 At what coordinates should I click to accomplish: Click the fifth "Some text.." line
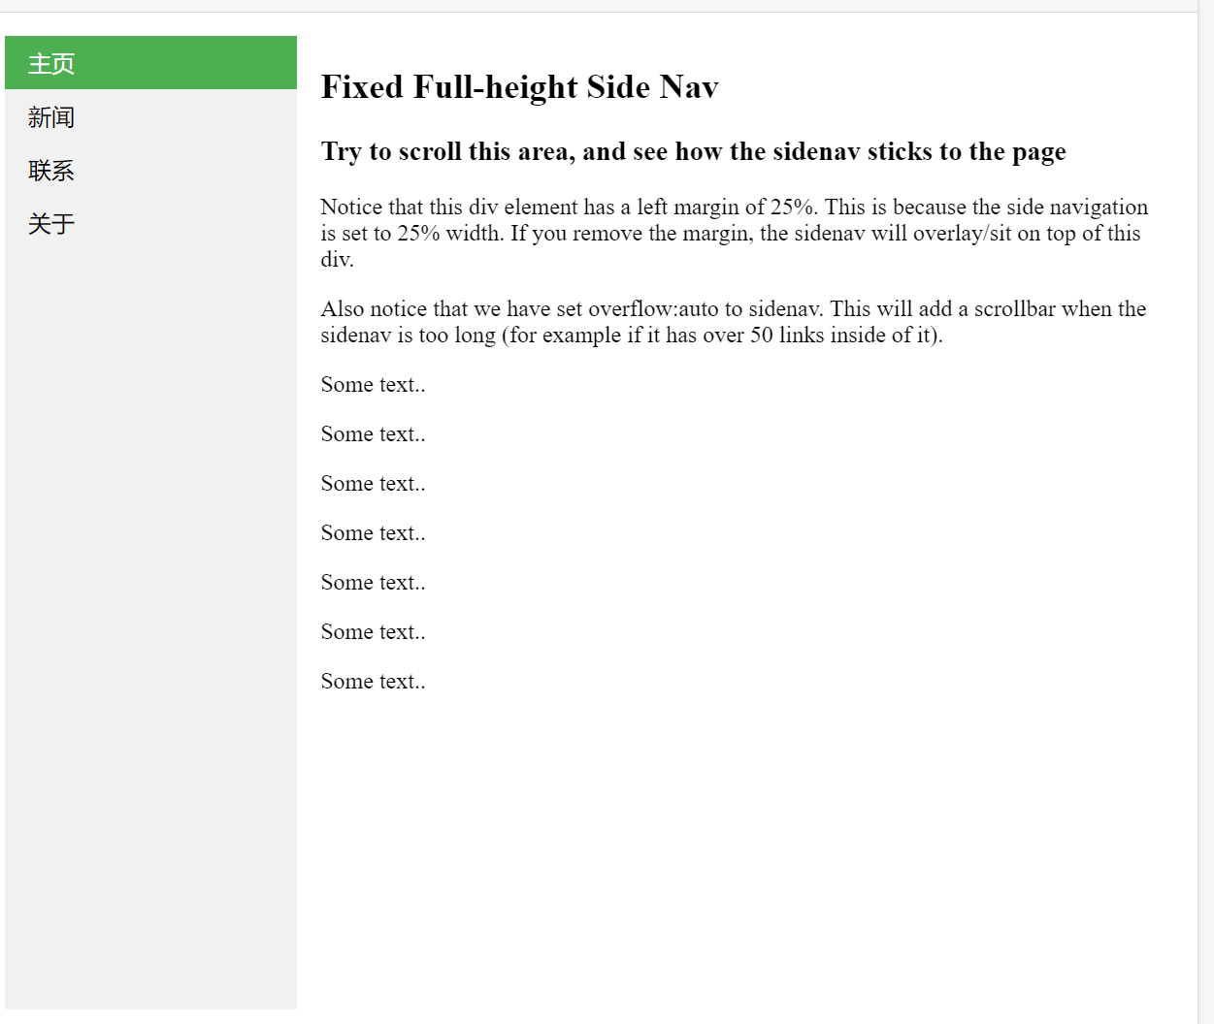pos(373,583)
